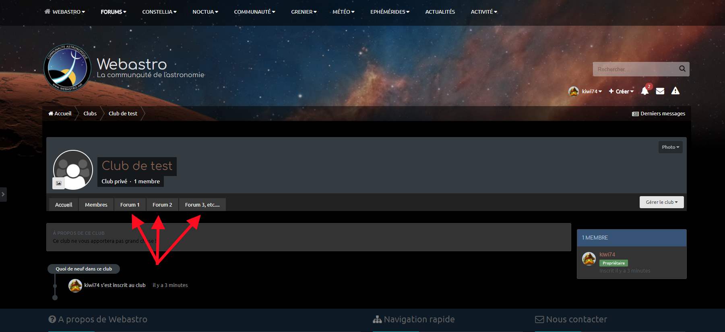Open the left side panel arrow
725x332 pixels.
click(x=3, y=194)
